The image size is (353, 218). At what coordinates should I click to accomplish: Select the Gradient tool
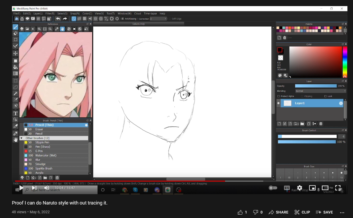click(x=15, y=73)
